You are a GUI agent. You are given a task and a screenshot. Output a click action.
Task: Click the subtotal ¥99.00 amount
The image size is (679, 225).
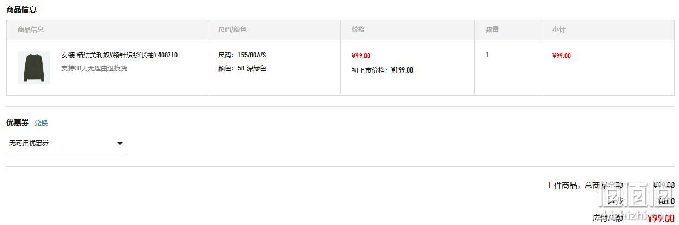(562, 56)
